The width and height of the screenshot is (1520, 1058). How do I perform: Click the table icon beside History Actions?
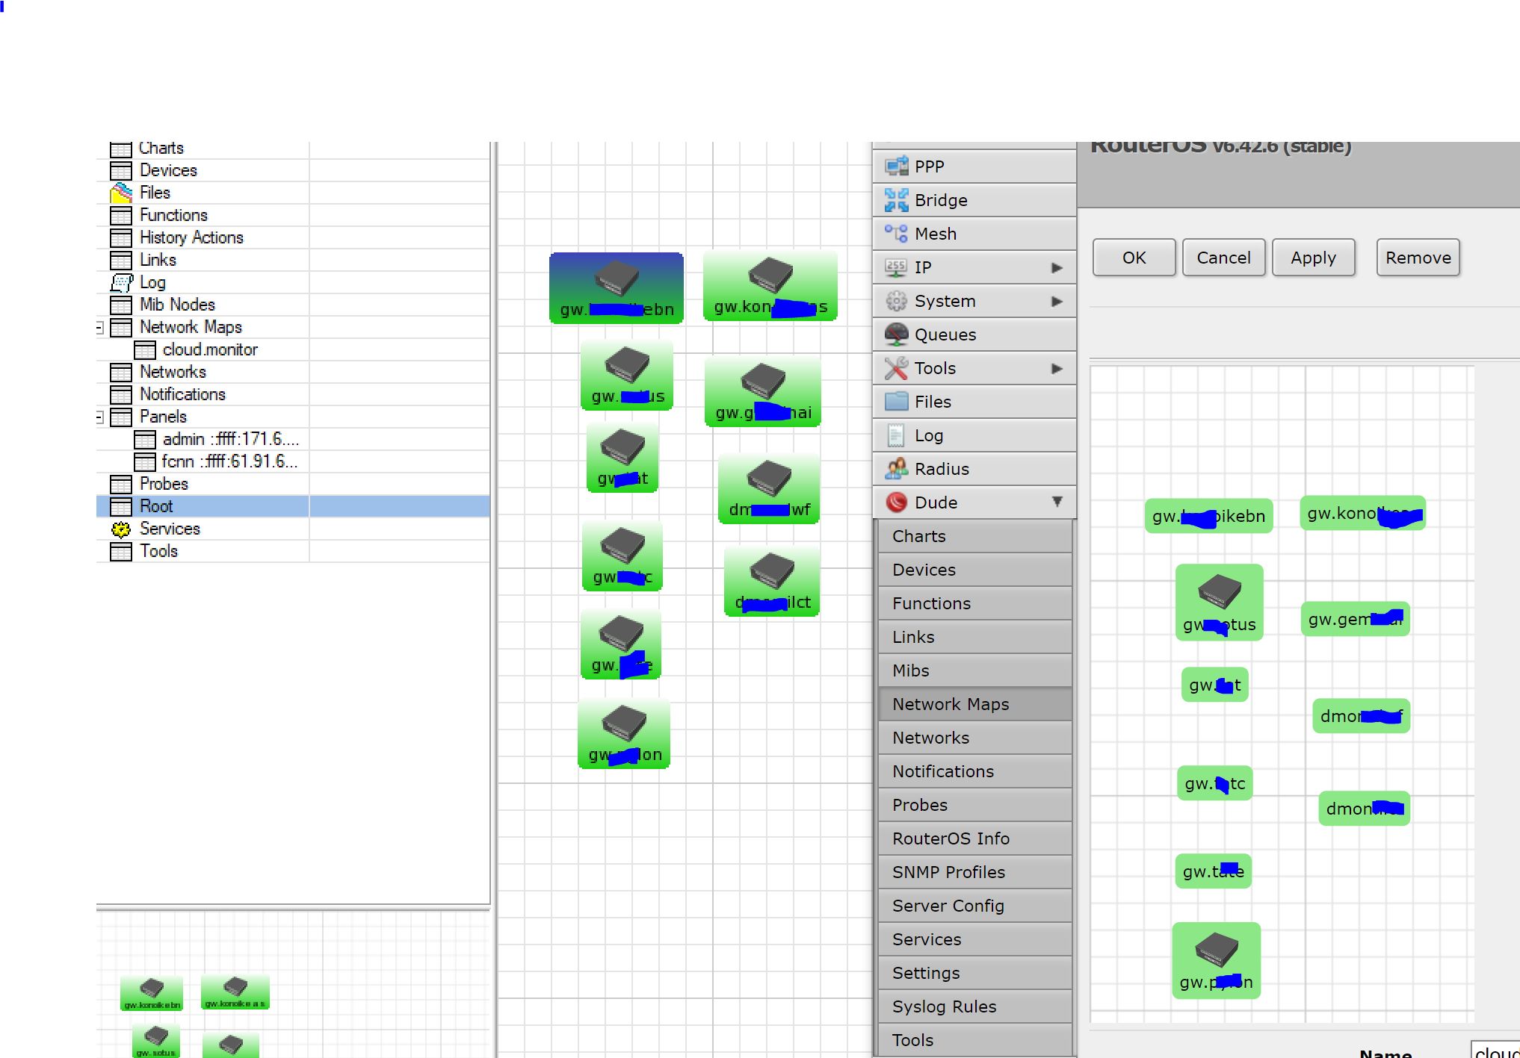coord(121,237)
